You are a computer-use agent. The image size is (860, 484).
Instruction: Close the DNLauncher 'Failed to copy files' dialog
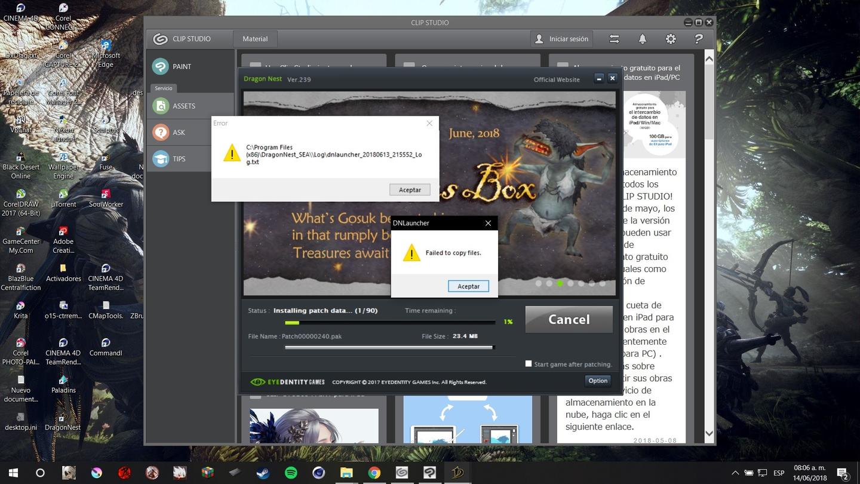point(488,223)
